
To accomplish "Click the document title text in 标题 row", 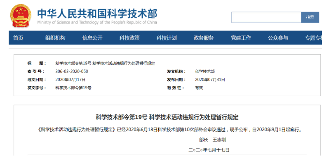I will coord(105,63).
